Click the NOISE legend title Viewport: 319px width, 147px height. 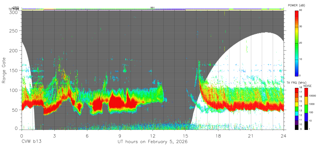(x=308, y=86)
